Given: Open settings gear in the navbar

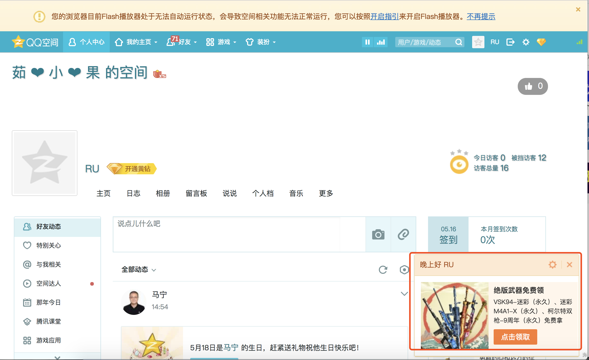Looking at the screenshot, I should point(526,42).
